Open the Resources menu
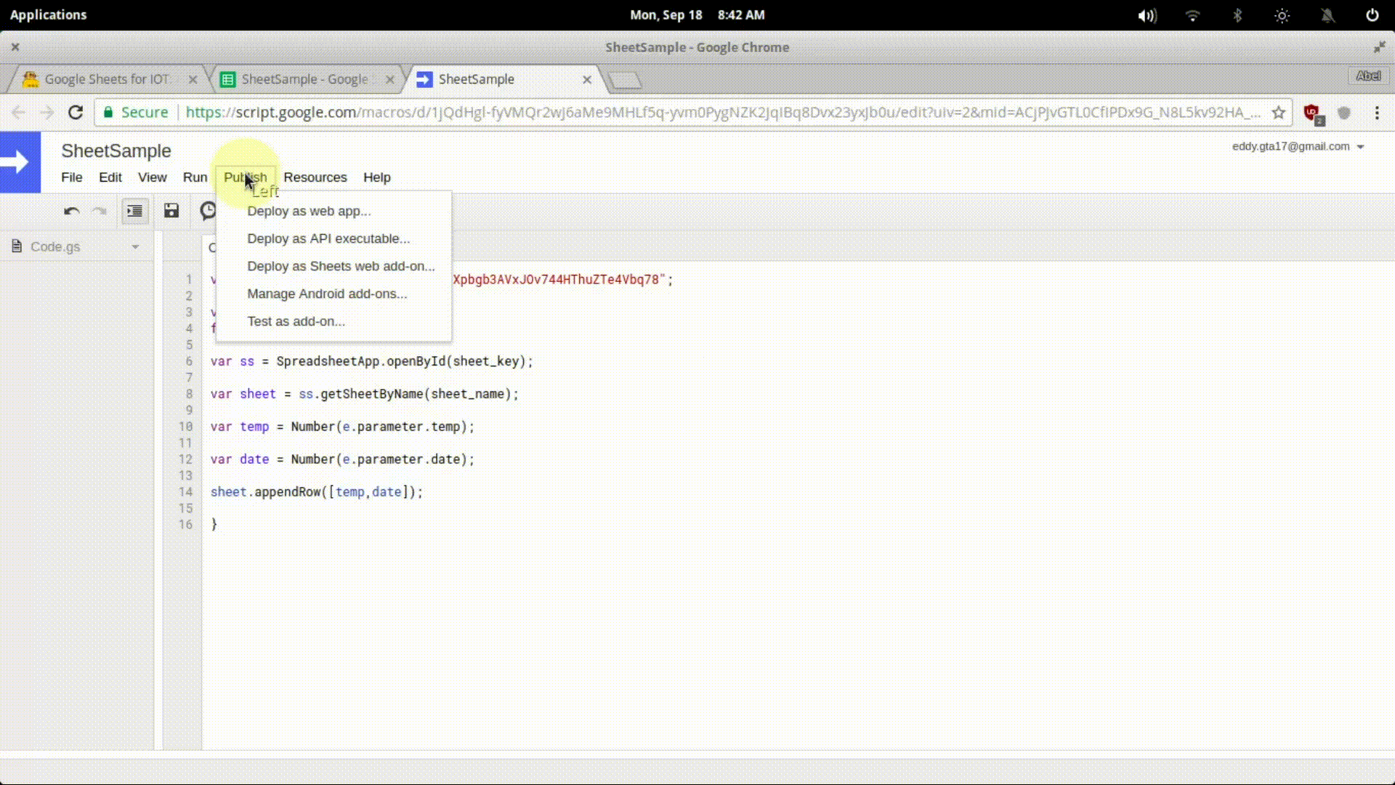The image size is (1395, 785). [315, 177]
